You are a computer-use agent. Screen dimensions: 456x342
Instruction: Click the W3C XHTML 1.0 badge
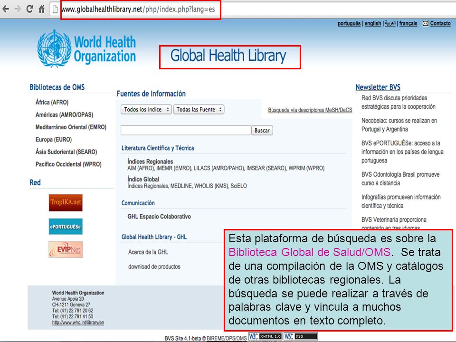tap(265, 336)
